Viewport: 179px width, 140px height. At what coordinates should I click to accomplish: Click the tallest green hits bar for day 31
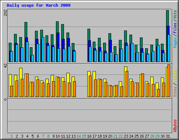coord(167,18)
